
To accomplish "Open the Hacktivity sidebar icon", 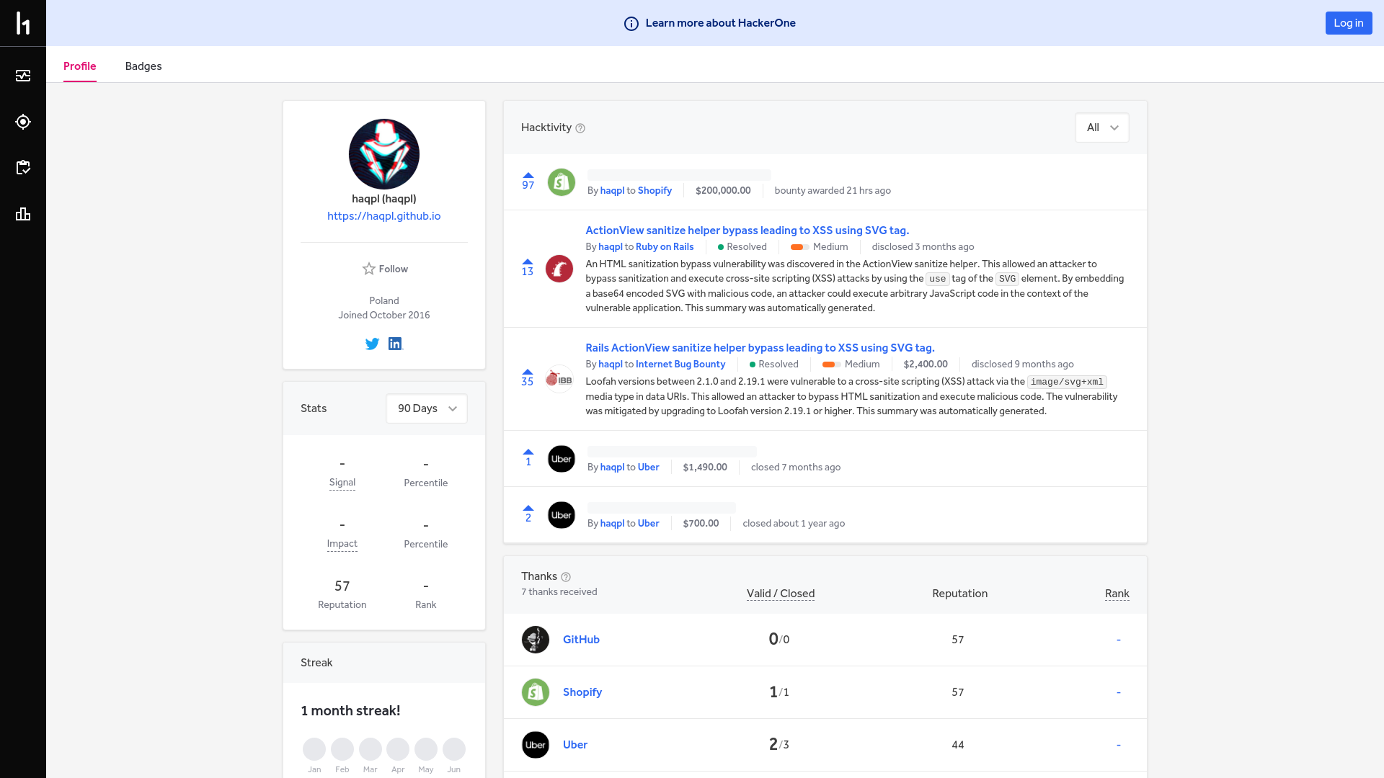I will pos(23,76).
